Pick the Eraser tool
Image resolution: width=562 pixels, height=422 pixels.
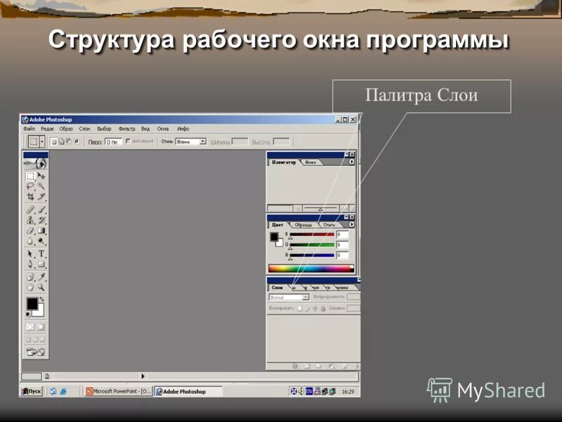click(x=30, y=231)
